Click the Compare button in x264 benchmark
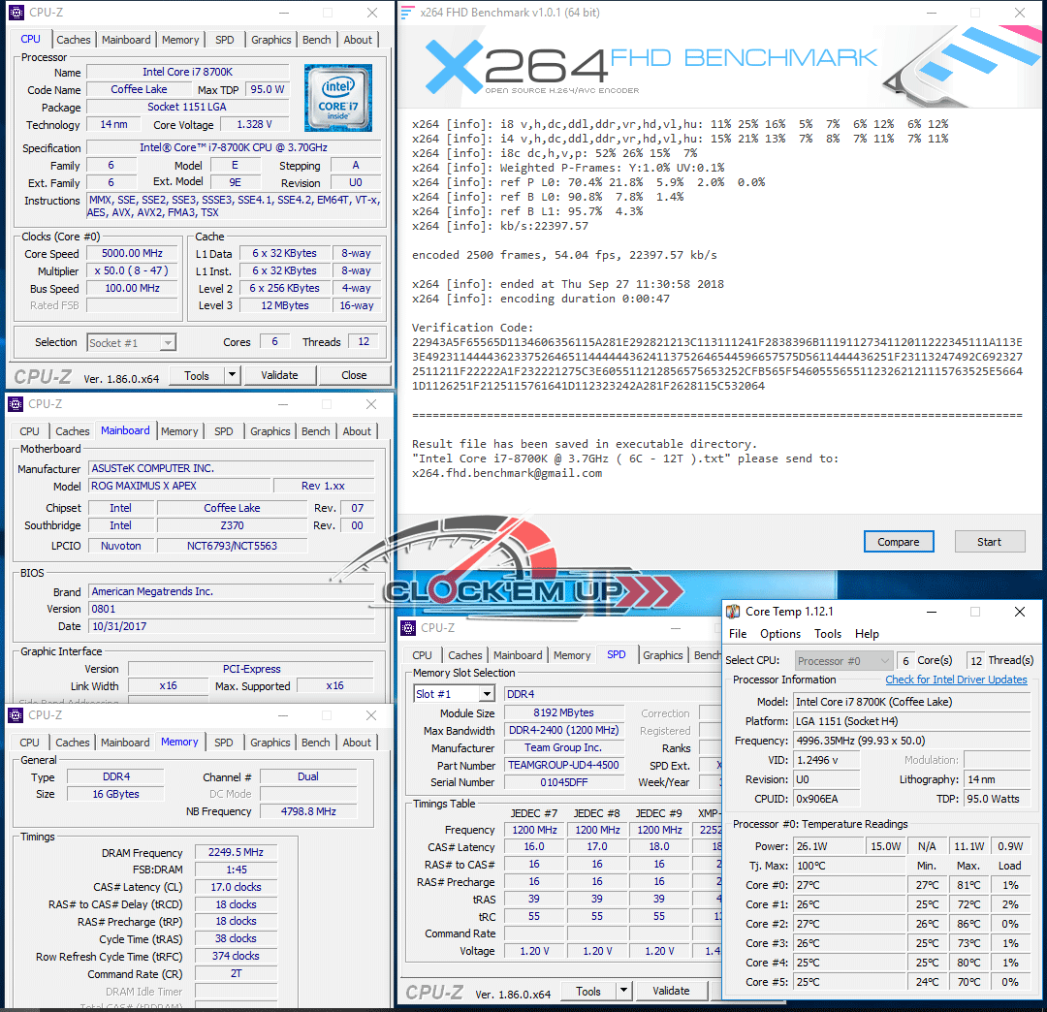This screenshot has height=1012, width=1047. 898,542
